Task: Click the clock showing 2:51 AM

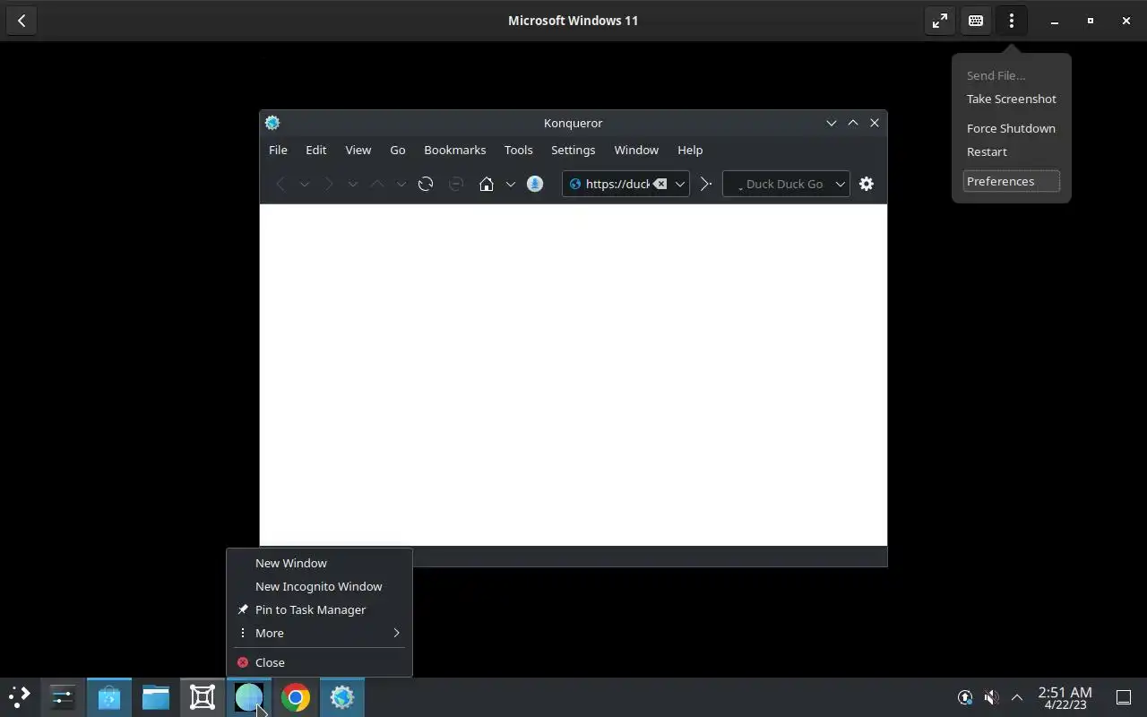Action: 1065,697
